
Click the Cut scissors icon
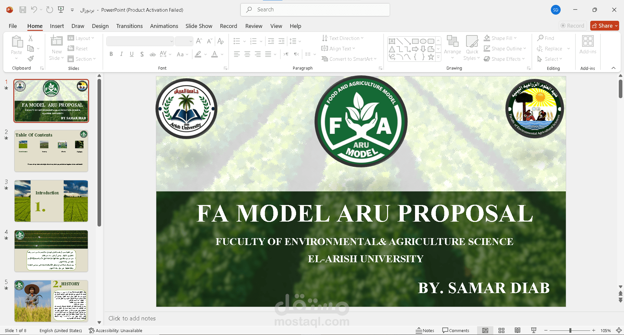tap(31, 38)
